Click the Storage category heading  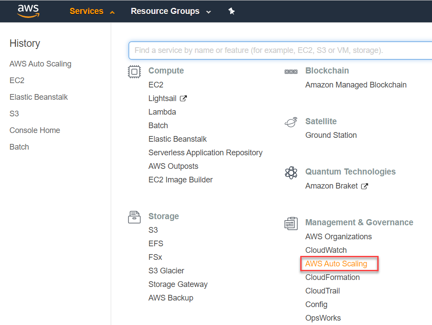(164, 217)
